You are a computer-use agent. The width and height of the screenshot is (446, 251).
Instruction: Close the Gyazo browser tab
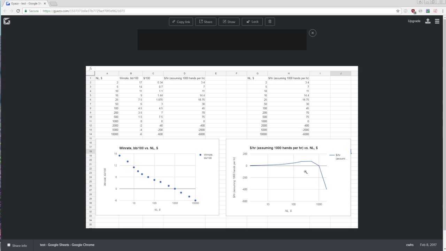pyautogui.click(x=45, y=3)
